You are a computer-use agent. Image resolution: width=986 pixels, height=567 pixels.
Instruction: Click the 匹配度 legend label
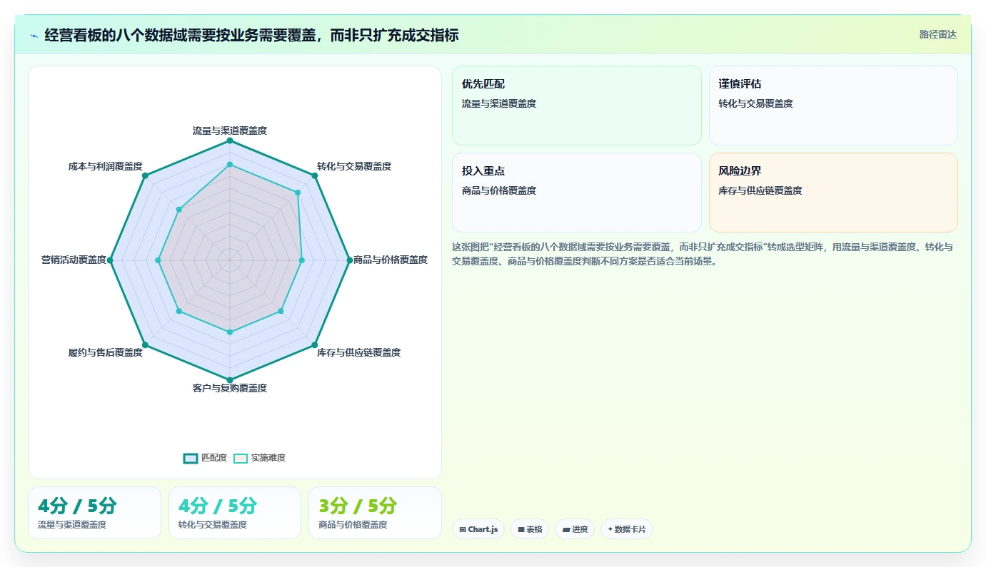214,458
